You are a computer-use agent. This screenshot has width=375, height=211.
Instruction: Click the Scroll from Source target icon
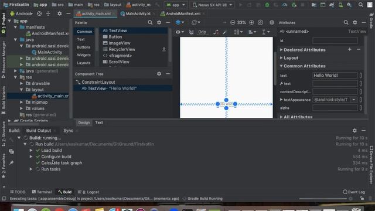tap(39, 13)
